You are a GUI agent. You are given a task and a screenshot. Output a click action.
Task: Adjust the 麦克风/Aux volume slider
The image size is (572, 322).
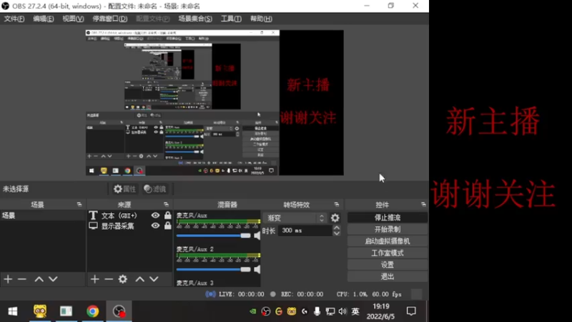pyautogui.click(x=213, y=236)
